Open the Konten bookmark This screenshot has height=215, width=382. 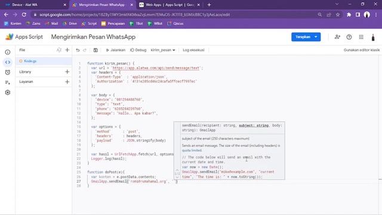pos(13,23)
